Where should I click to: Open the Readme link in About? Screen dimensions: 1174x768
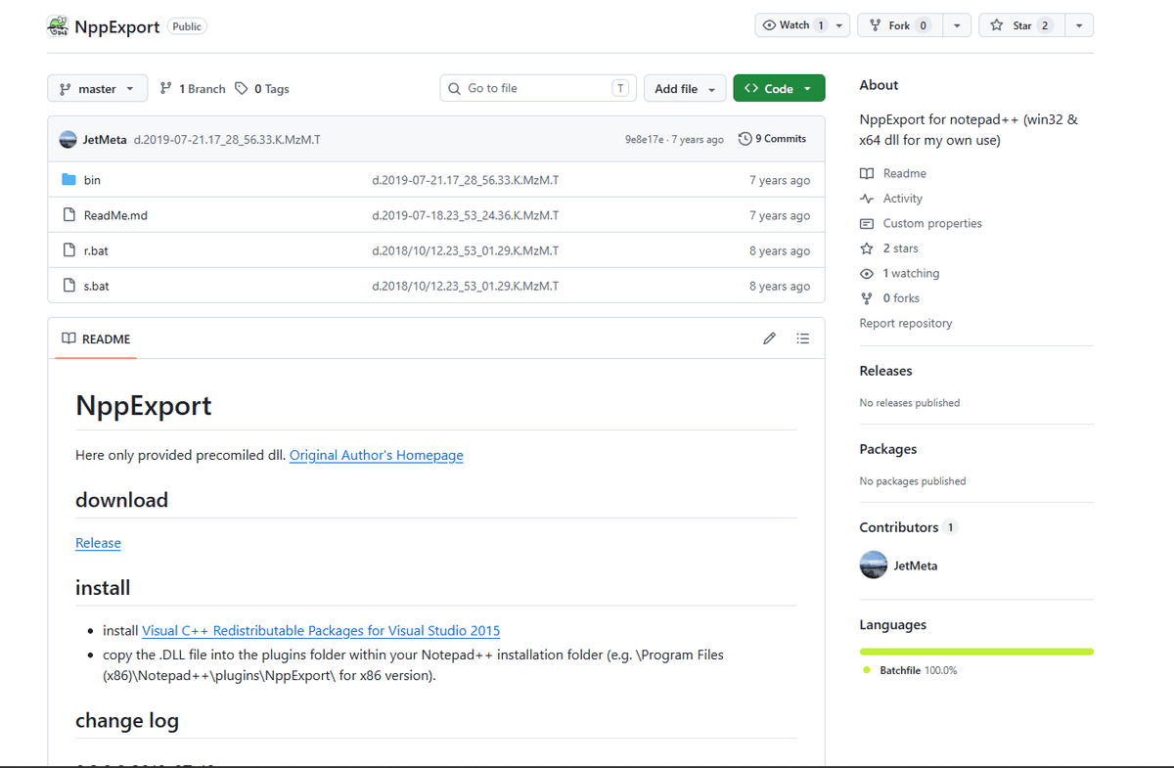[x=905, y=173]
